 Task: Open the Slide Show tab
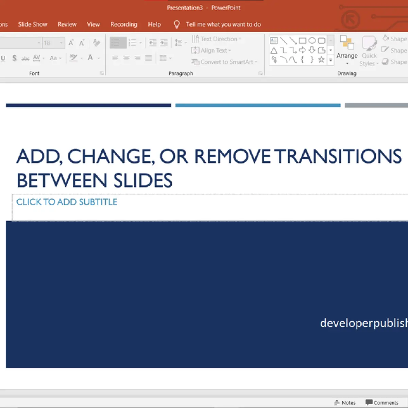pyautogui.click(x=33, y=24)
